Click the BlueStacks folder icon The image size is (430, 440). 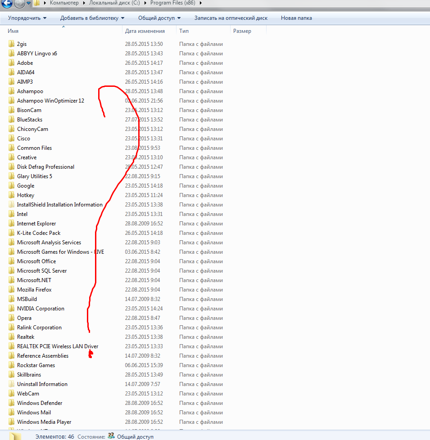point(11,120)
